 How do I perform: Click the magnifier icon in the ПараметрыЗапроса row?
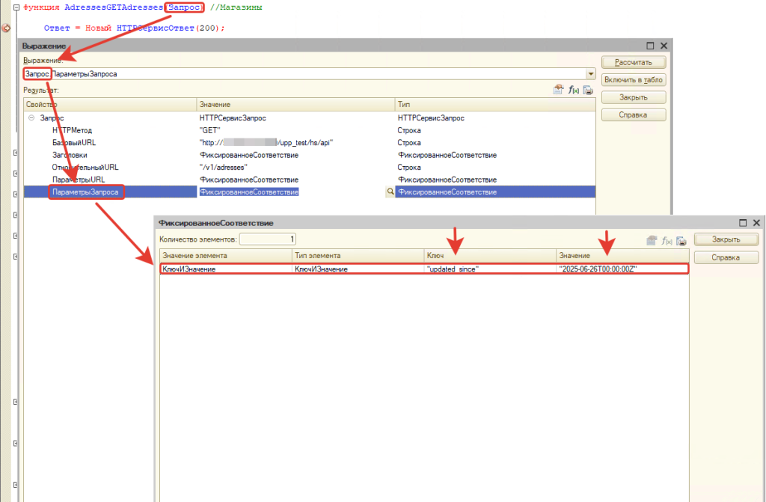[x=390, y=192]
